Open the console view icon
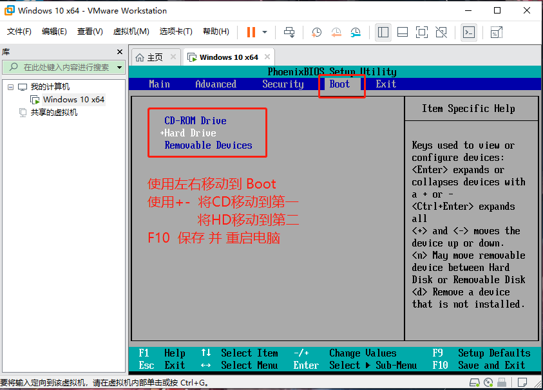 [469, 32]
